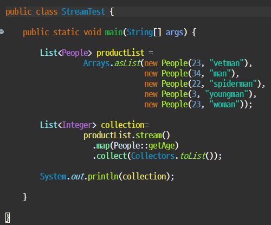Click the Collectors class reference
Viewport: 271px width, 225px height.
point(153,156)
